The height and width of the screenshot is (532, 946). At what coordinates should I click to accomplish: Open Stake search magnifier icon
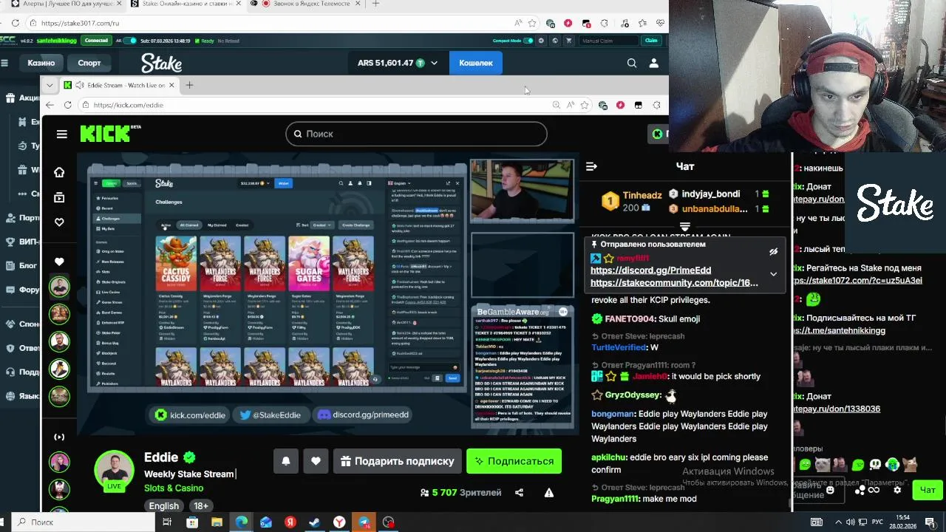[632, 63]
